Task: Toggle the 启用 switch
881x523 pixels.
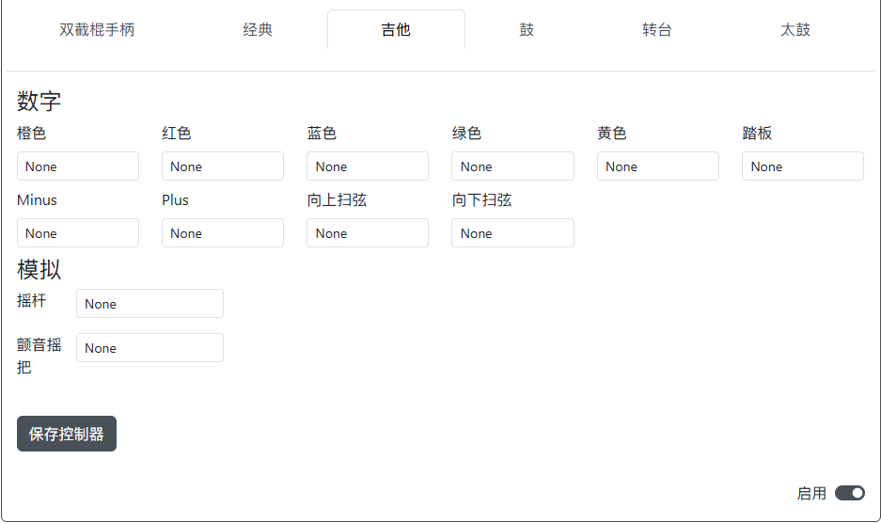Action: pos(850,493)
